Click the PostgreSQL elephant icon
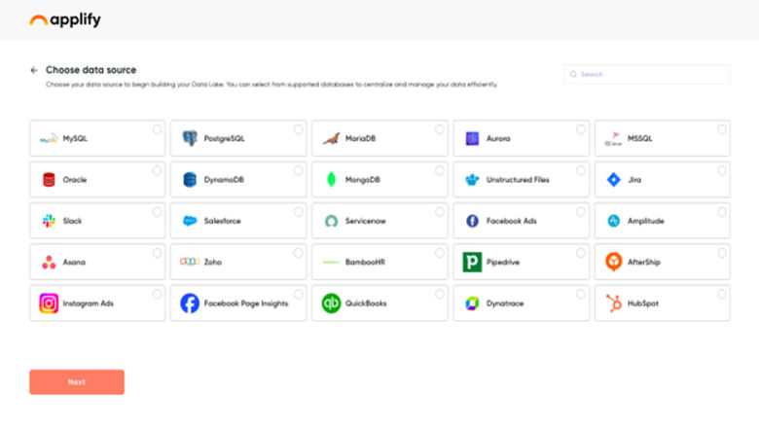 (x=190, y=139)
